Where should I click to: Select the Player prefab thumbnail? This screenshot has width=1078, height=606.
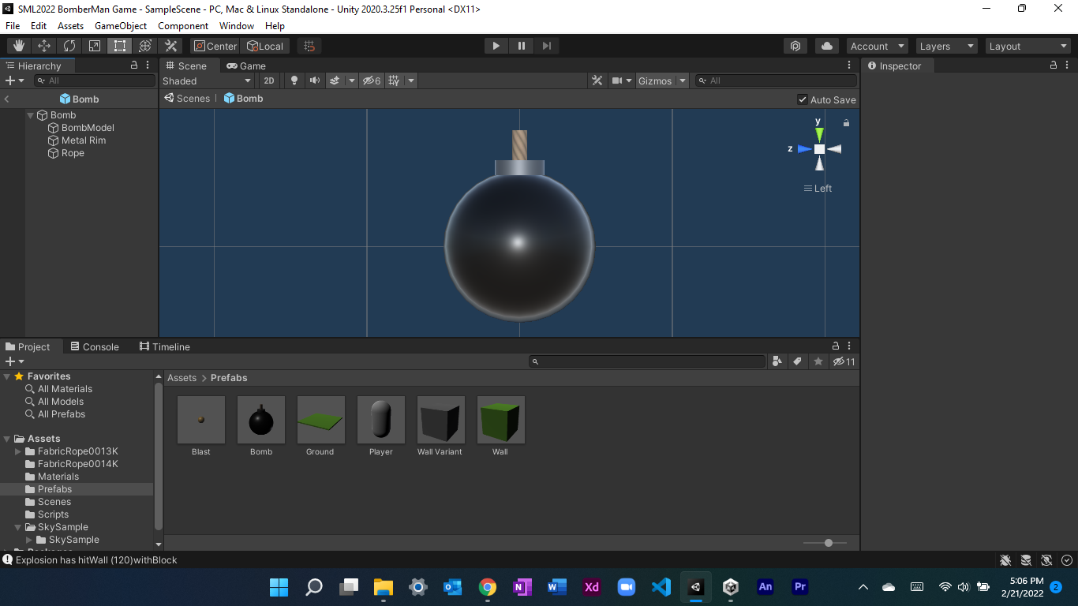coord(381,420)
